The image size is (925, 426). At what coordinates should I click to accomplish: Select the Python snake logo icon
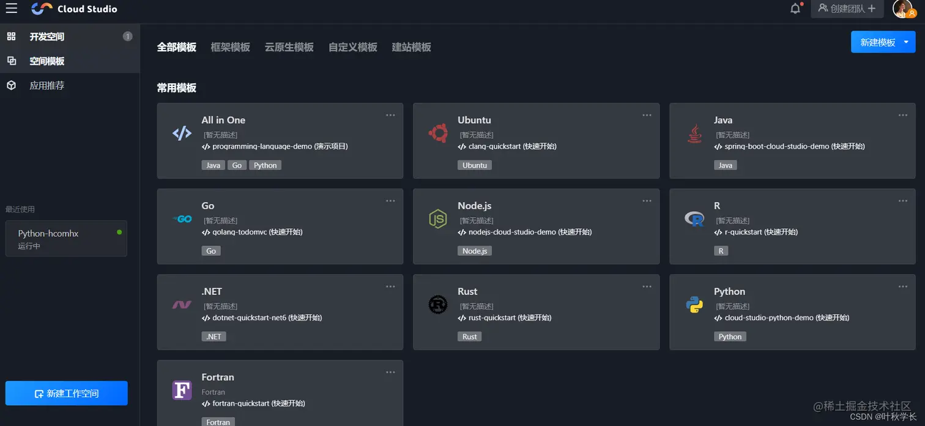pos(694,305)
